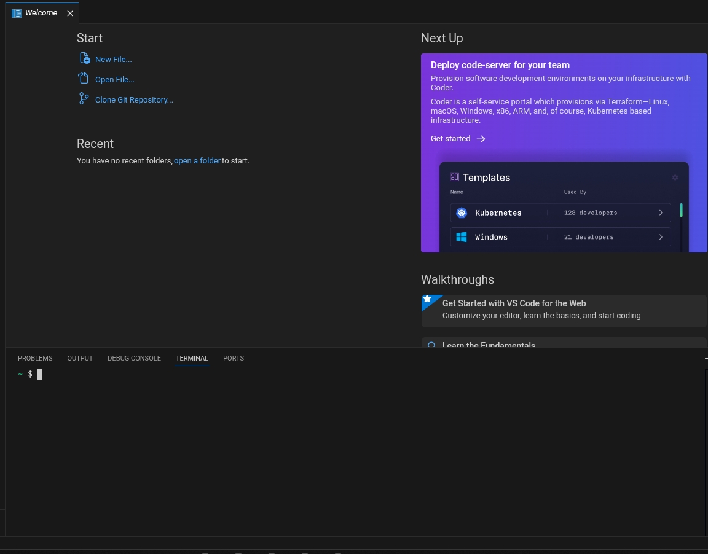The image size is (708, 554).
Task: Open Learn the Fundamentals walkthrough
Action: (564, 343)
